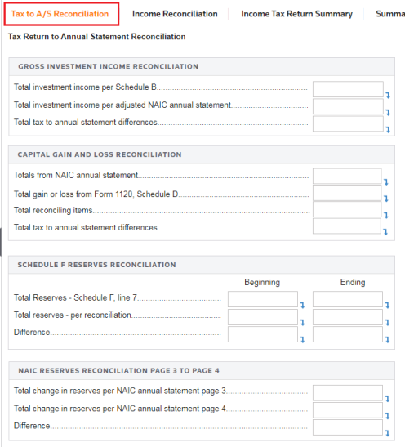The image size is (405, 447).
Task: Focus Beginning field for Total Reserves Schedule F line 7
Action: [x=263, y=299]
